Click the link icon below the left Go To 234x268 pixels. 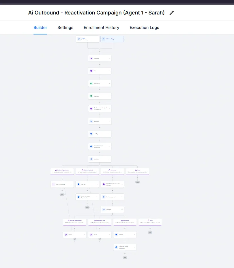[x=75, y=239]
